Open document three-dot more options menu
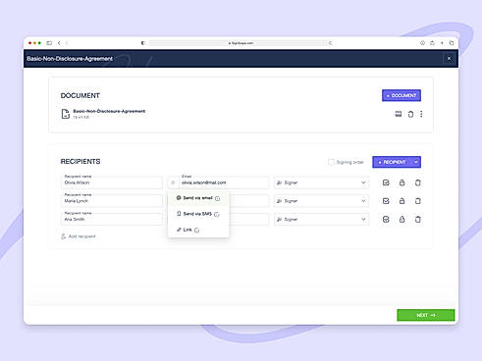 tap(421, 114)
